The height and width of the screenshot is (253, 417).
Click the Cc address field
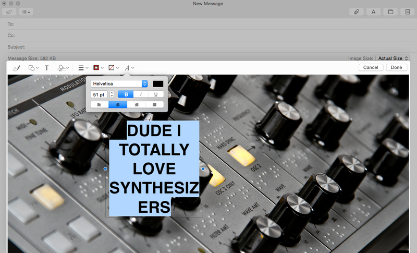[x=208, y=35]
